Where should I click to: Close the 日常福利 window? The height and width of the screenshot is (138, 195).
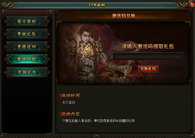[x=192, y=4]
